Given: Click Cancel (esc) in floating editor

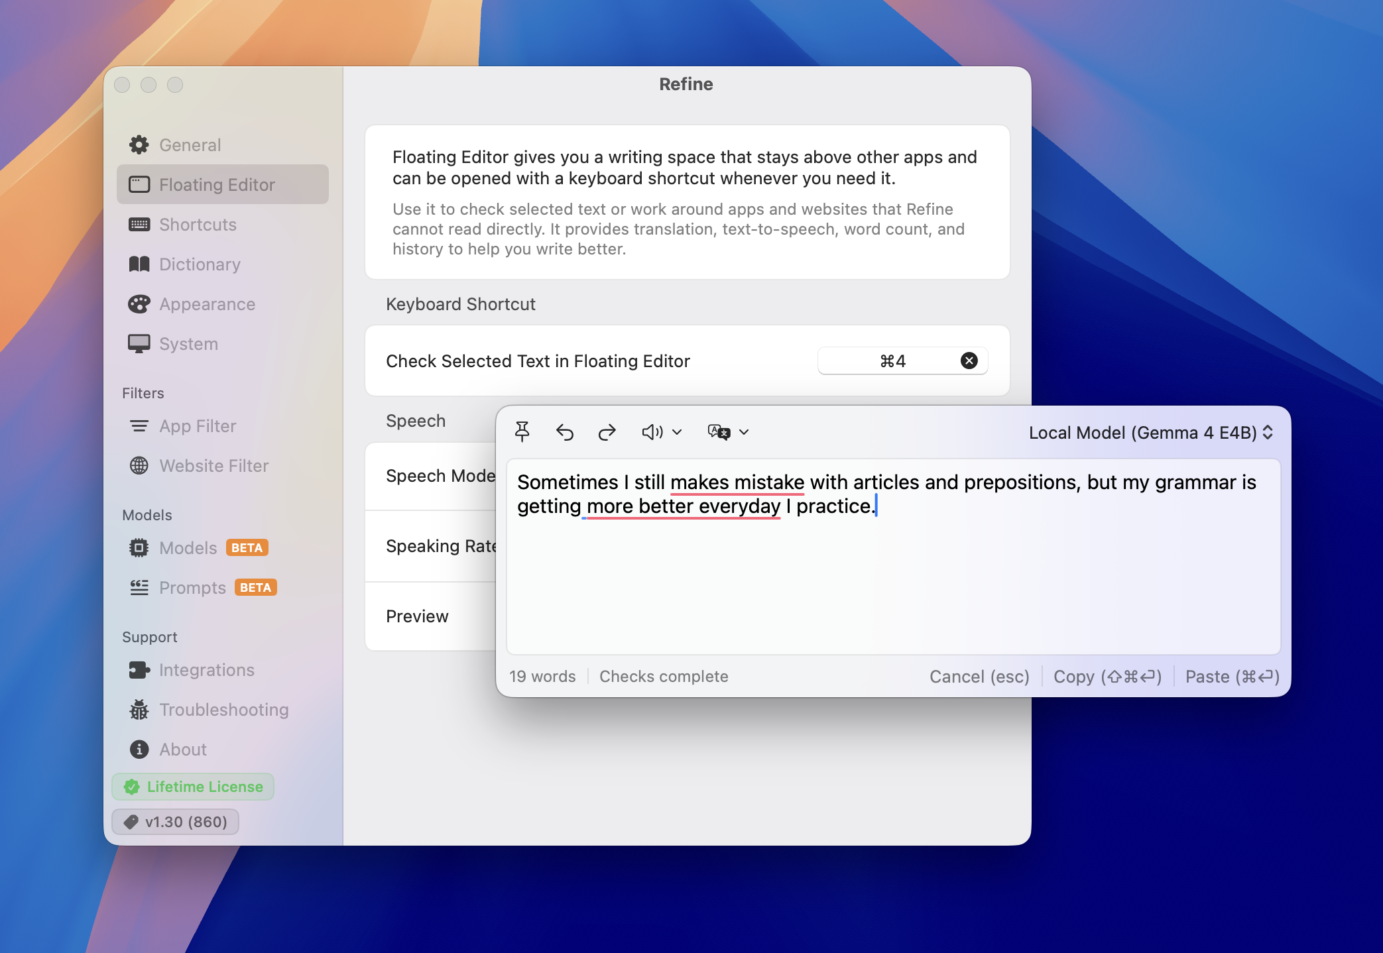Looking at the screenshot, I should point(979,677).
